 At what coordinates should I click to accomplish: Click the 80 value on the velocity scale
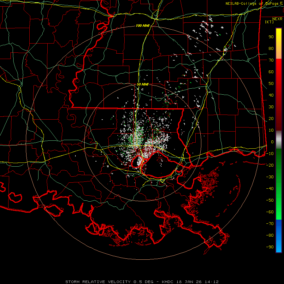point(271,49)
